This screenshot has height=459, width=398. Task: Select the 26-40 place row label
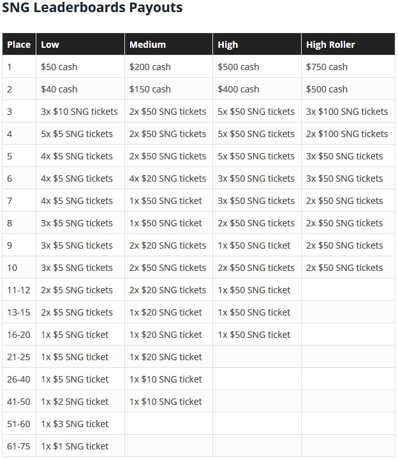tap(19, 379)
